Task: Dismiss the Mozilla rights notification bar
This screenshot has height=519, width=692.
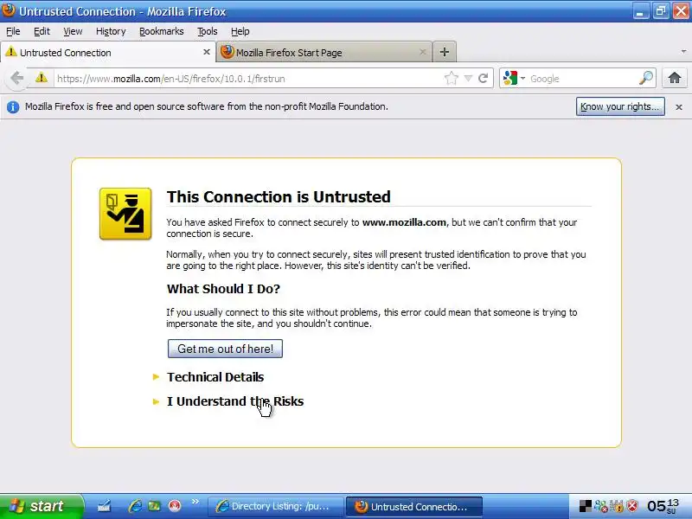Action: (x=679, y=106)
